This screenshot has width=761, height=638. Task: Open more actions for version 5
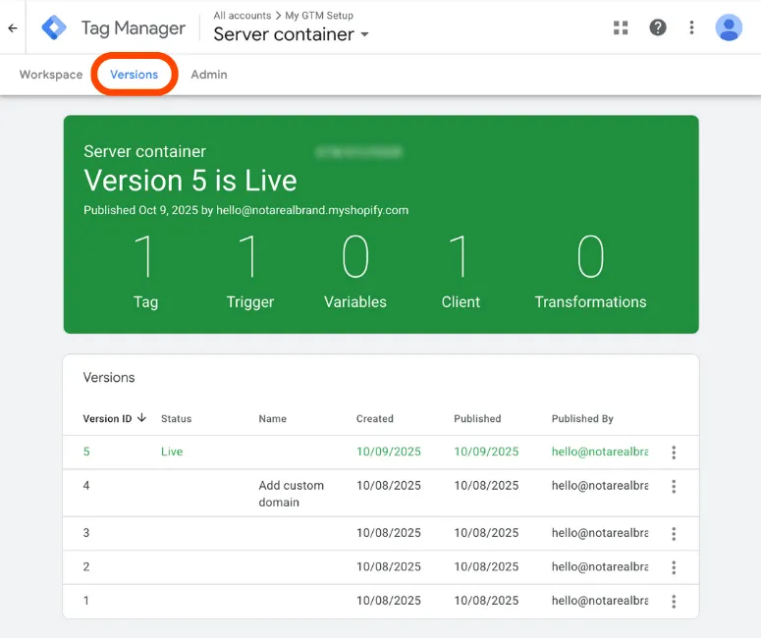pyautogui.click(x=674, y=452)
